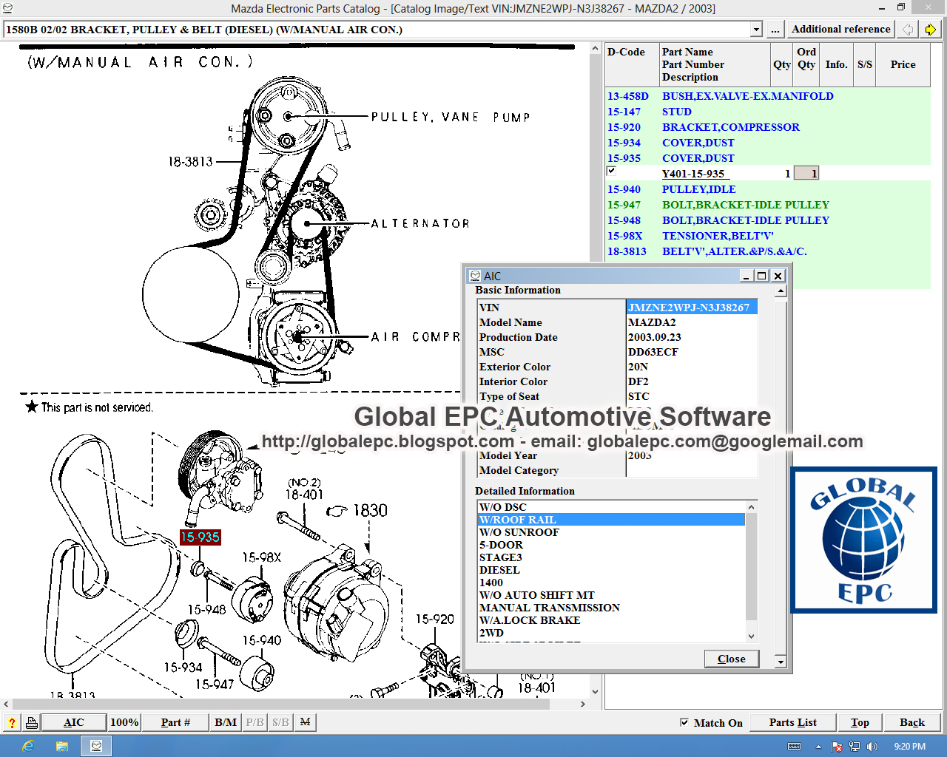The width and height of the screenshot is (947, 757).
Task: Open the touch keyboard tray icon
Action: click(x=794, y=747)
